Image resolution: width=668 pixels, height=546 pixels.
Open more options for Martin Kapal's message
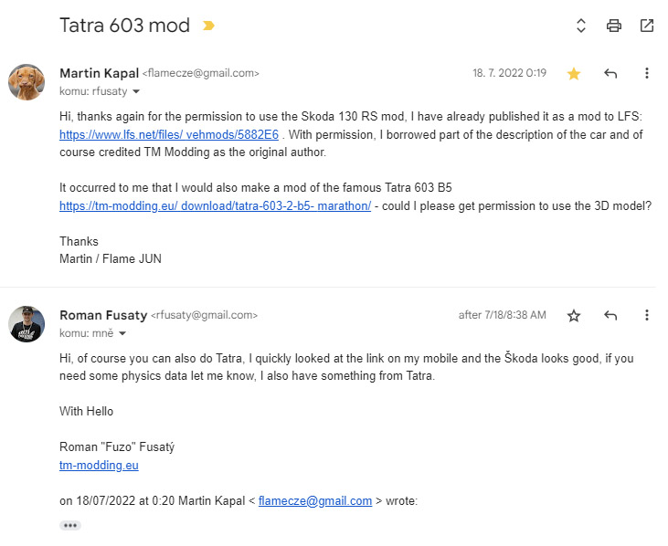coord(647,73)
